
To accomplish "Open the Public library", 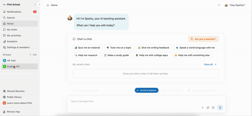I will click(x=20, y=97).
